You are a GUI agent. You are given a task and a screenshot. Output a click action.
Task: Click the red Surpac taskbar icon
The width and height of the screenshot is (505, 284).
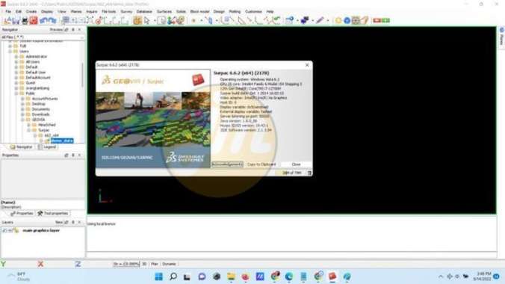[332, 277]
